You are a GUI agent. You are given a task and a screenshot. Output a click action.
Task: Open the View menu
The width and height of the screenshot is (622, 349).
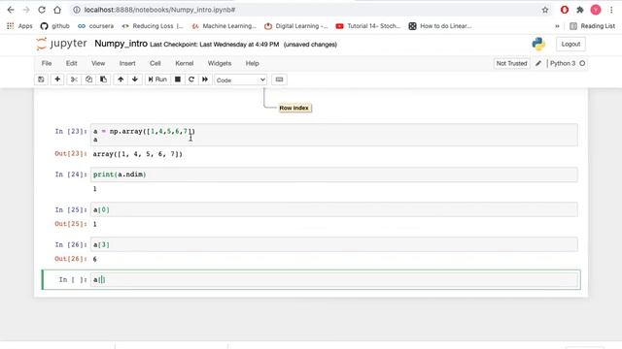pos(98,63)
